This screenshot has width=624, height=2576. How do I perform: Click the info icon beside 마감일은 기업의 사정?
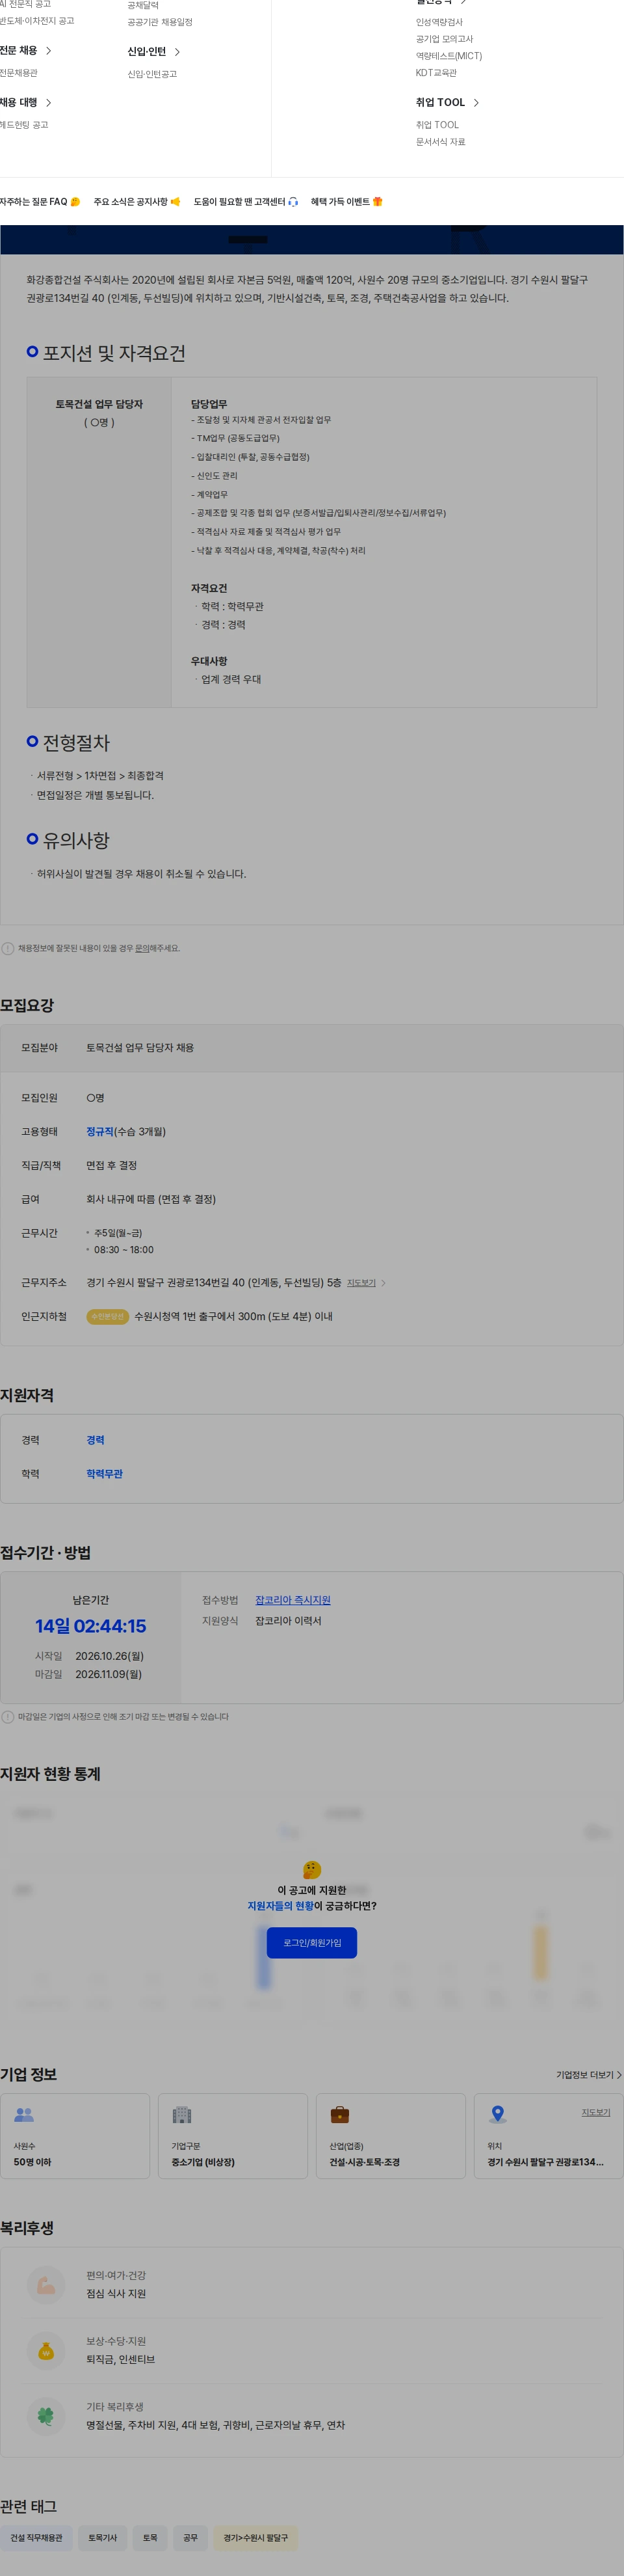point(8,1717)
